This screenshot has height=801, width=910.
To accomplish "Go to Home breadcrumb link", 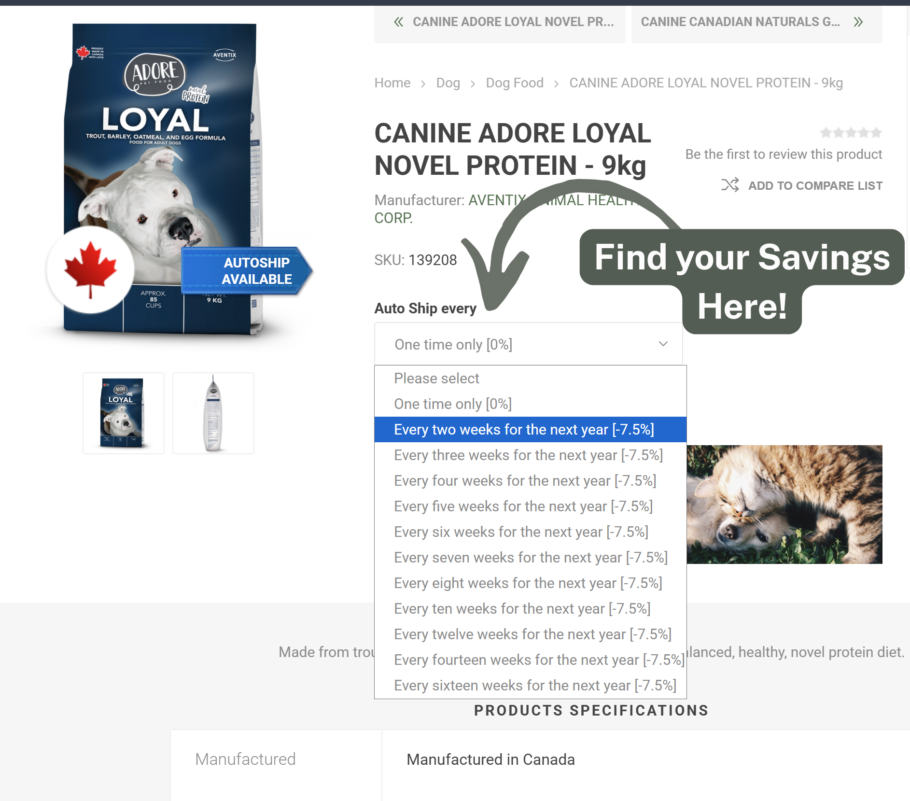I will [x=392, y=83].
